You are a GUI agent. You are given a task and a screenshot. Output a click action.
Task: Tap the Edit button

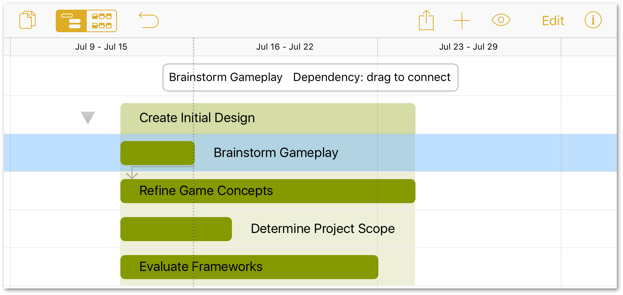[553, 21]
